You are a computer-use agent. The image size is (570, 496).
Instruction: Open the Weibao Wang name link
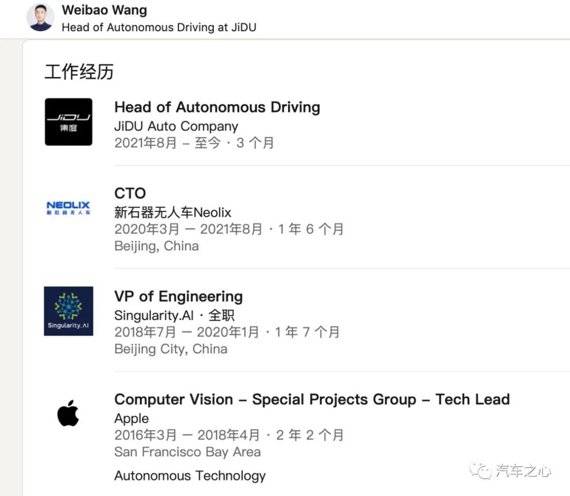104,10
